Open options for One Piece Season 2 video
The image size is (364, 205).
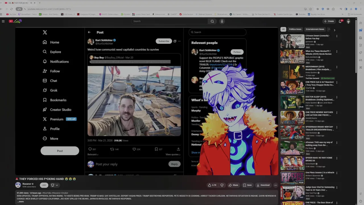pyautogui.click(x=337, y=173)
